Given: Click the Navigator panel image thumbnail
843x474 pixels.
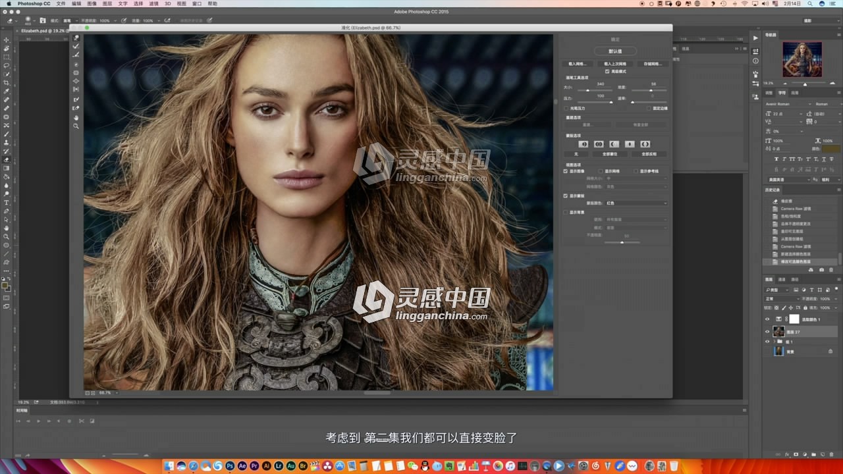Looking at the screenshot, I should click(x=802, y=59).
